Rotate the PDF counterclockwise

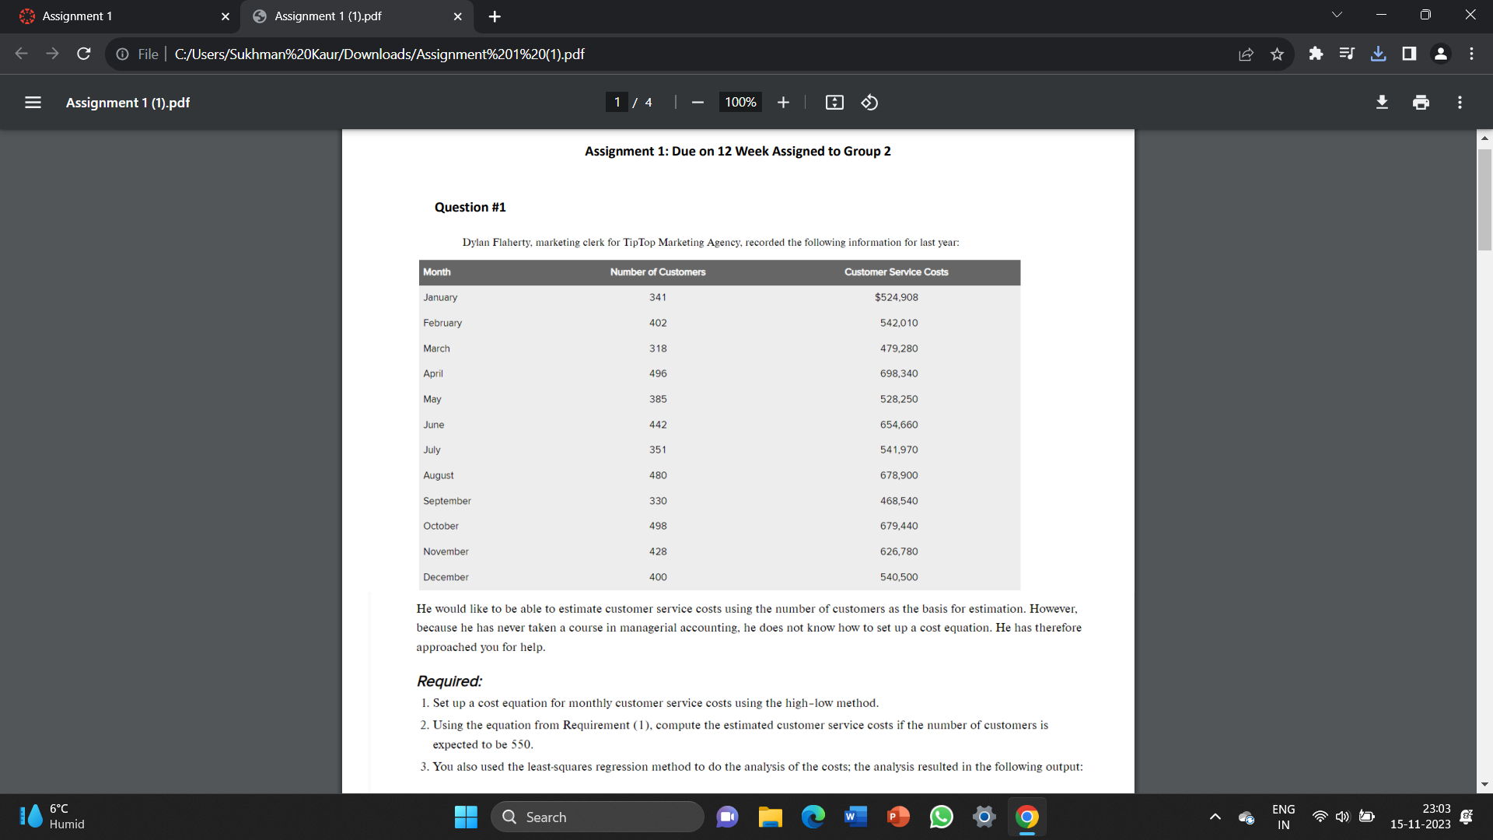click(x=869, y=102)
